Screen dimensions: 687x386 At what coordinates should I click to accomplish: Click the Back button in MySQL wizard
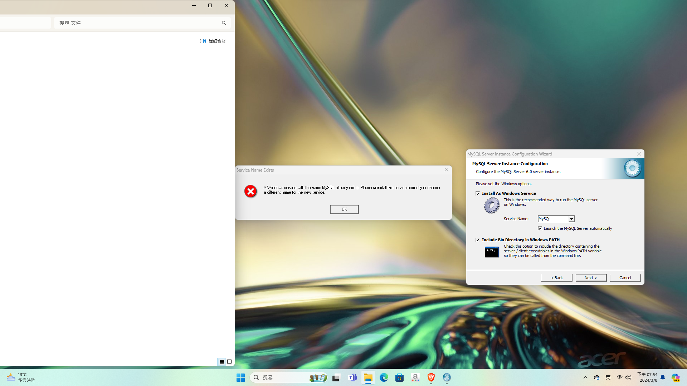(x=557, y=278)
